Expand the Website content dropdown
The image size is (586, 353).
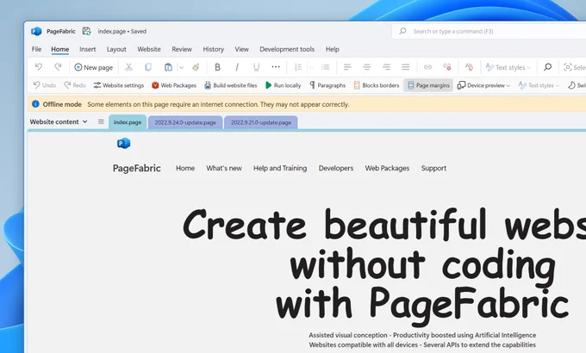click(59, 121)
